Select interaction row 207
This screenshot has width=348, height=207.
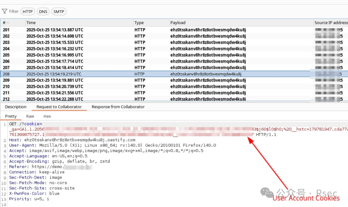pyautogui.click(x=174, y=68)
